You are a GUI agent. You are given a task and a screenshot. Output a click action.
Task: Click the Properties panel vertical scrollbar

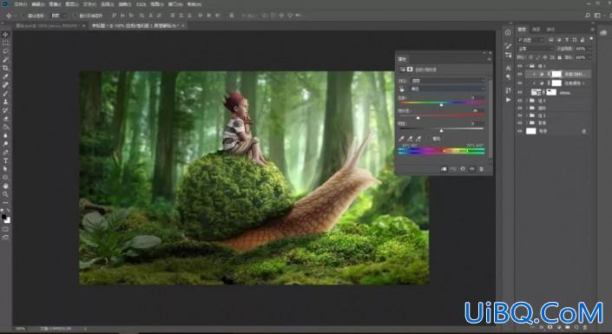(x=490, y=119)
